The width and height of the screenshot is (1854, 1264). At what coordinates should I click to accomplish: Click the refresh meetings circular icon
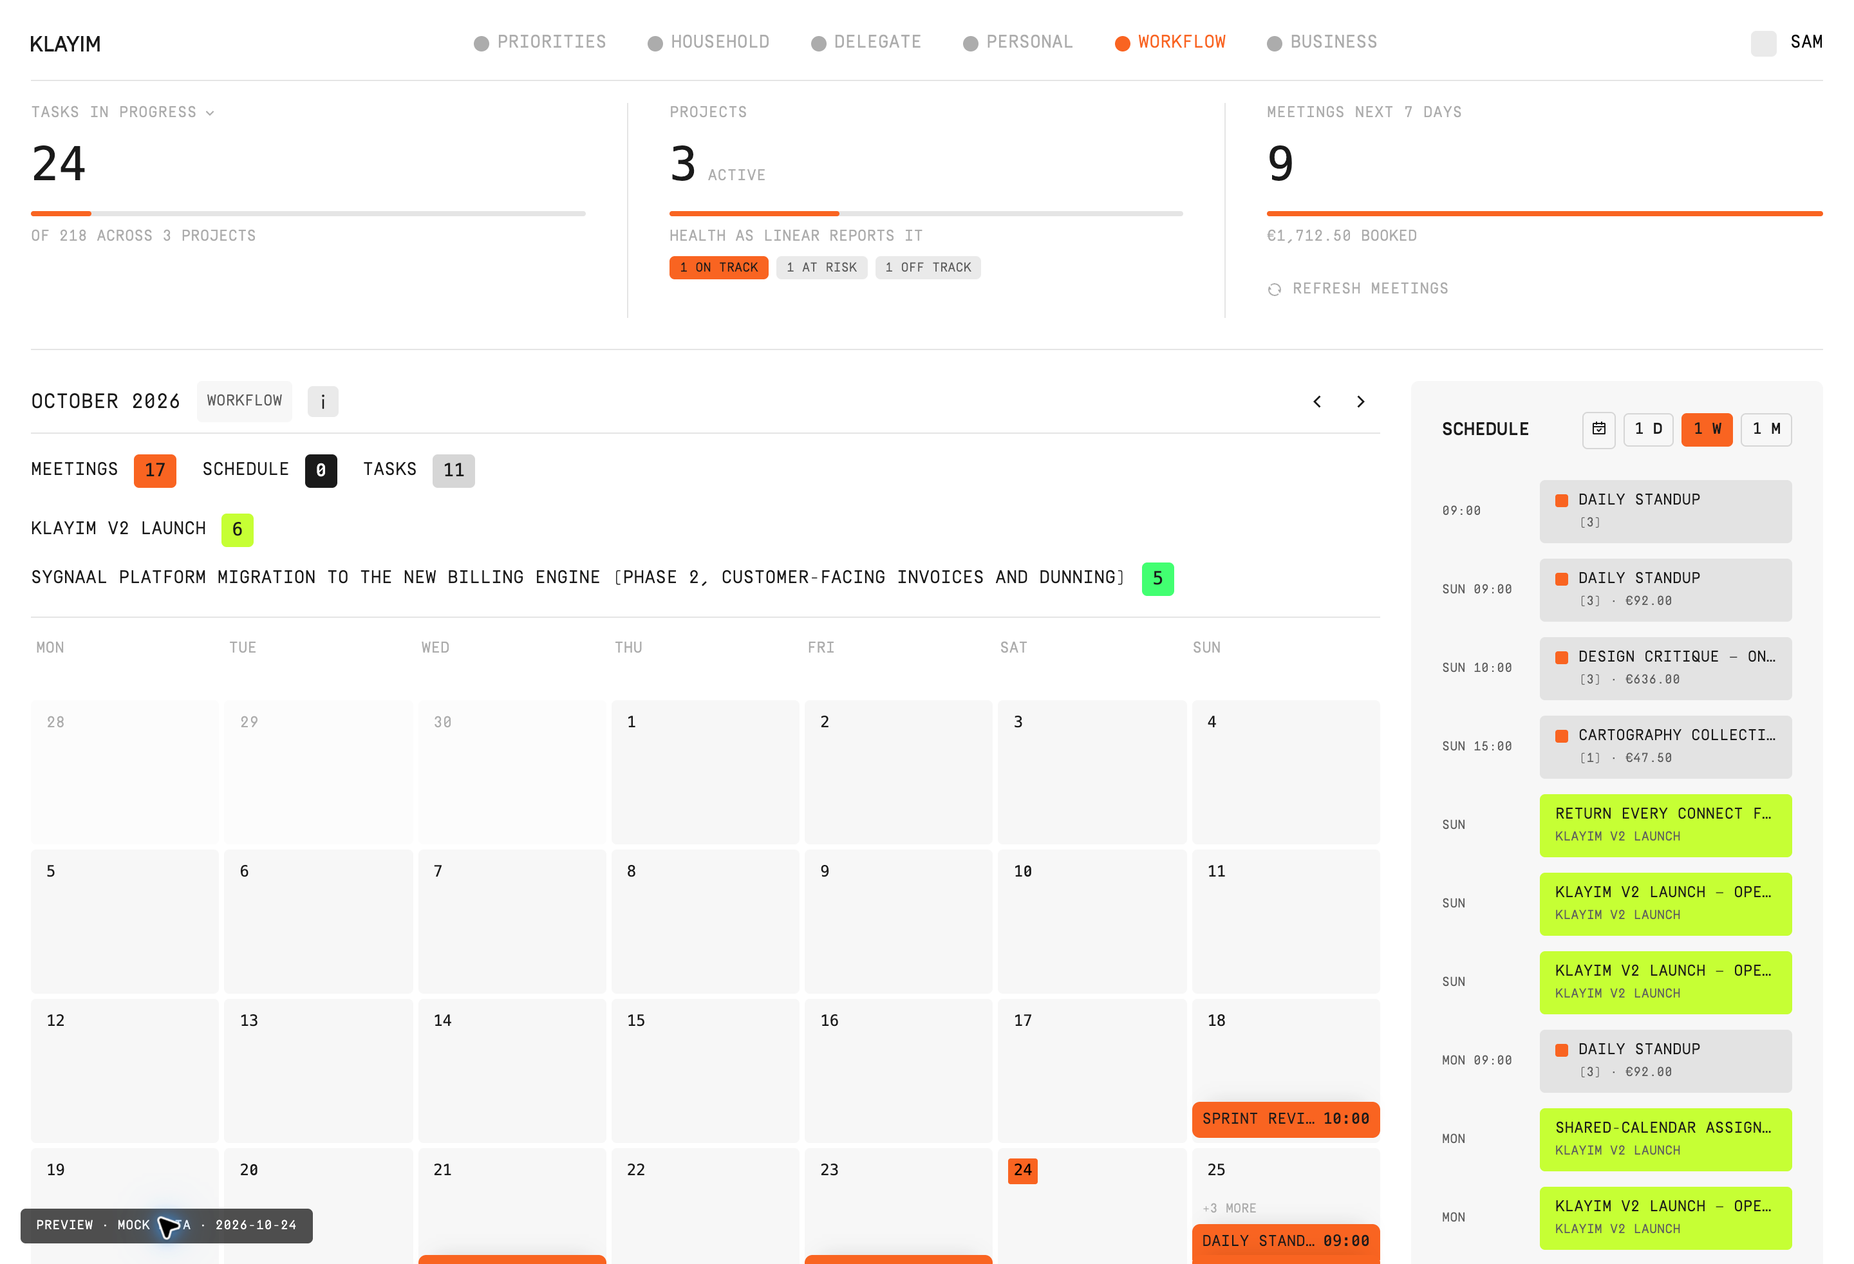point(1274,289)
